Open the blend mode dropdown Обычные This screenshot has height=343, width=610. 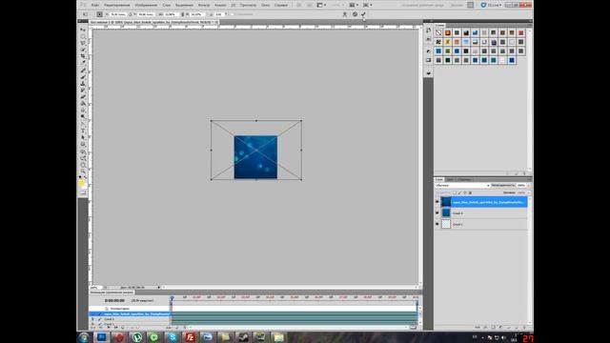click(x=462, y=186)
